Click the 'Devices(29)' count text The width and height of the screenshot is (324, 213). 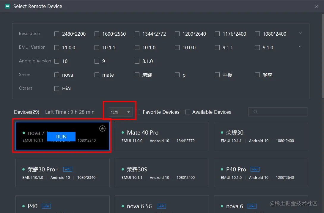pos(27,112)
